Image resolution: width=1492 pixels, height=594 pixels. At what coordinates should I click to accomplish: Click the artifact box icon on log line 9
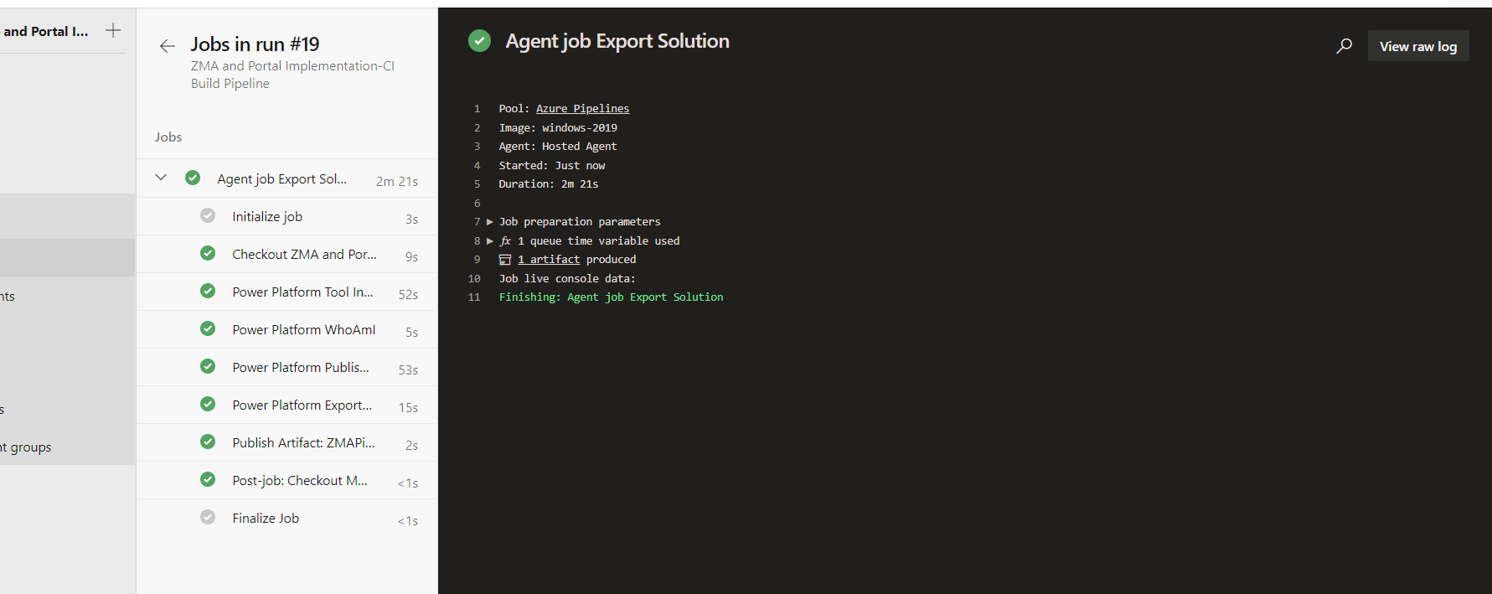505,260
